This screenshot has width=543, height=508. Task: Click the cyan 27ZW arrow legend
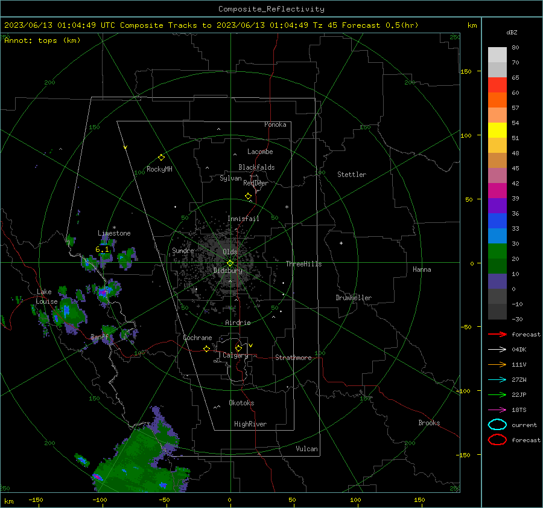(x=497, y=380)
